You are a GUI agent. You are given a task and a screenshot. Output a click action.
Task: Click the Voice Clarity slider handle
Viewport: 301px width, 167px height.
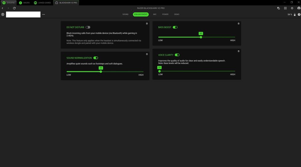[160, 71]
